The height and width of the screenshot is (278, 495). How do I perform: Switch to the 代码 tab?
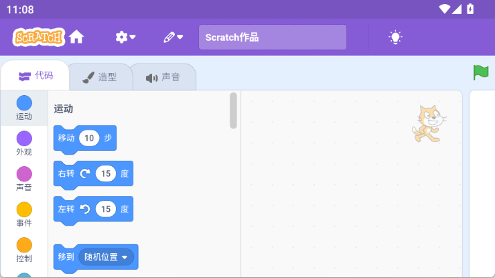(36, 76)
